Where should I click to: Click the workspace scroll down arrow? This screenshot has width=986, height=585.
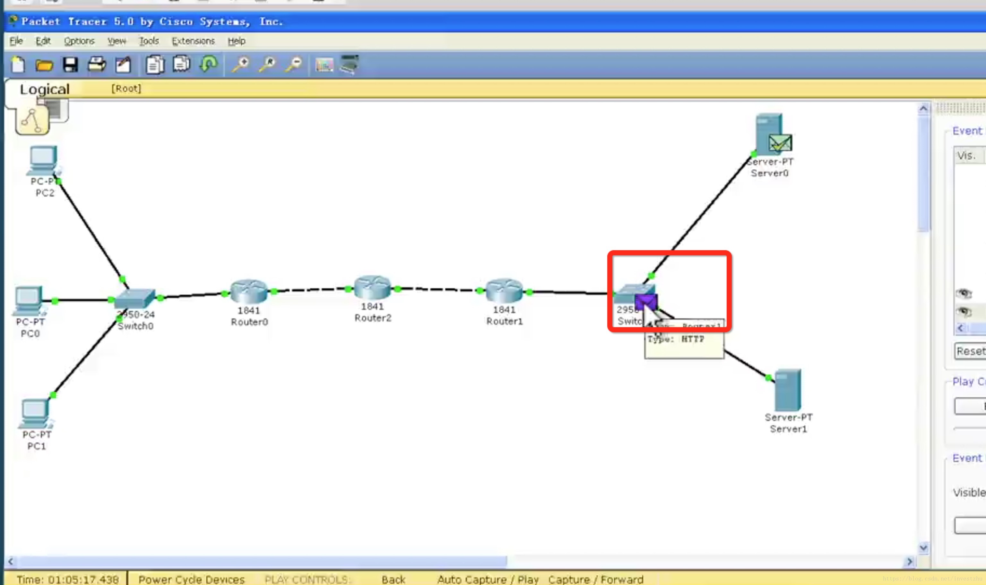[923, 547]
